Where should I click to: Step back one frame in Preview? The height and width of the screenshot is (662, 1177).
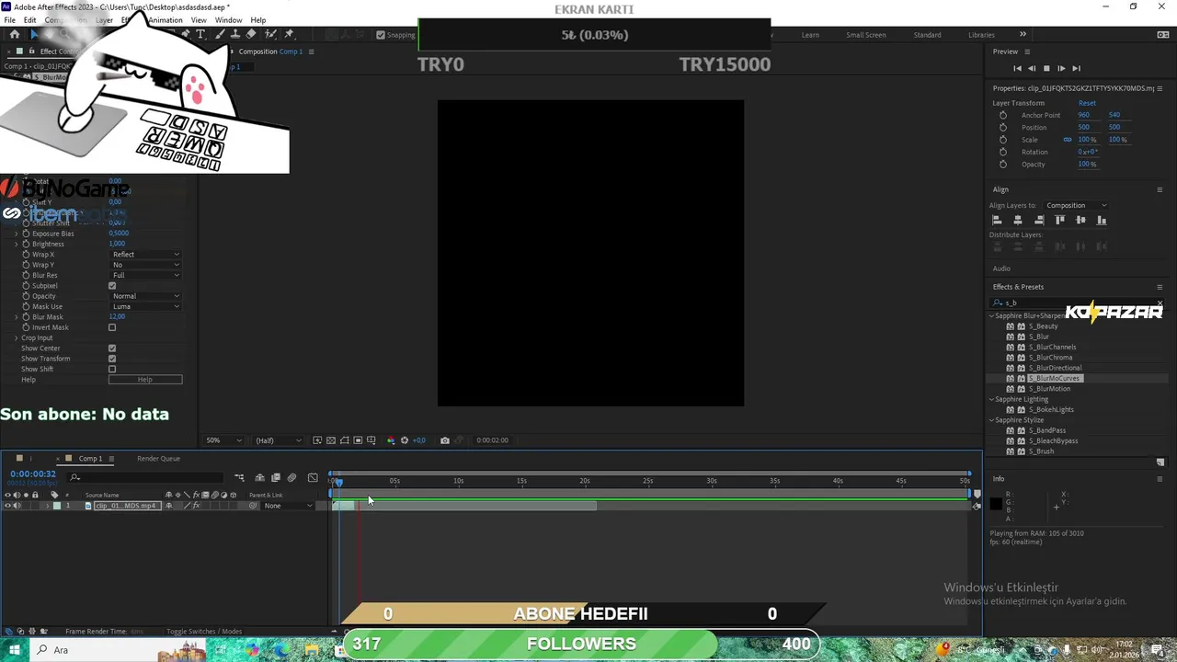(x=1032, y=68)
